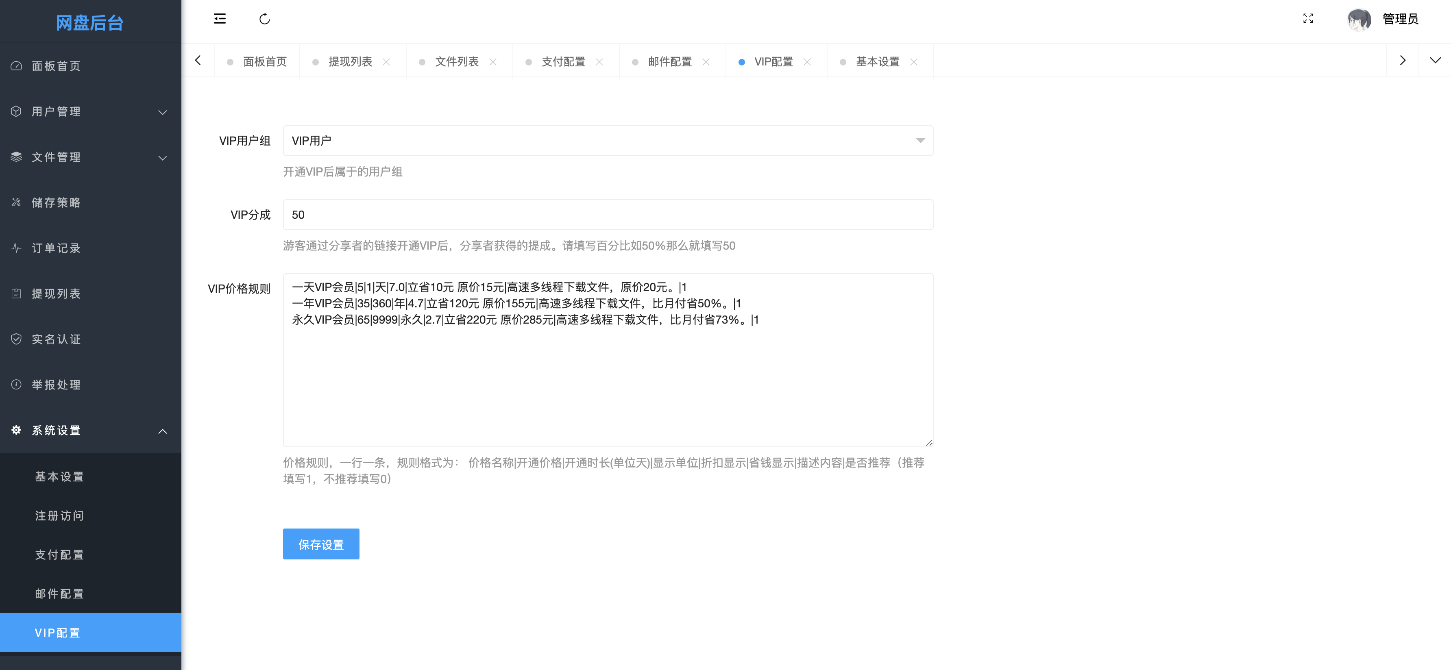
Task: Expand the 文件管理 sidebar menu
Action: point(90,157)
